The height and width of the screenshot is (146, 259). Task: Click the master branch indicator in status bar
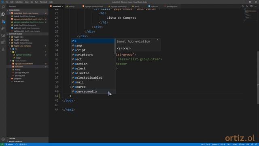pyautogui.click(x=9, y=144)
